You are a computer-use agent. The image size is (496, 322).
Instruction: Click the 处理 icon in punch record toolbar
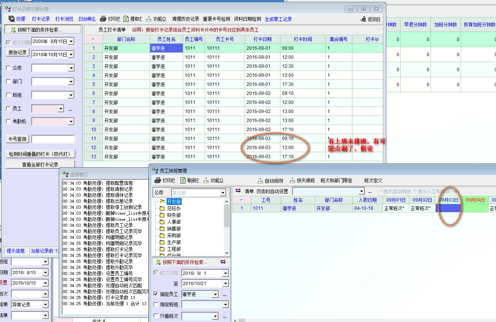(12, 19)
